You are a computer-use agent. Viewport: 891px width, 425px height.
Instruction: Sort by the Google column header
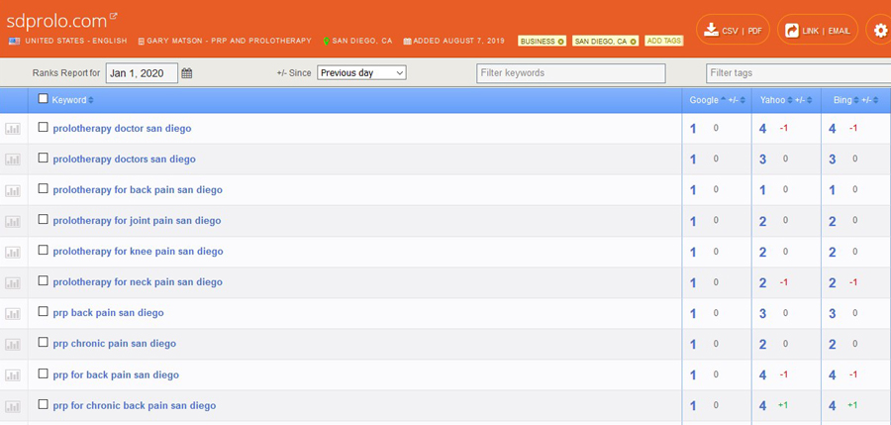tap(704, 100)
